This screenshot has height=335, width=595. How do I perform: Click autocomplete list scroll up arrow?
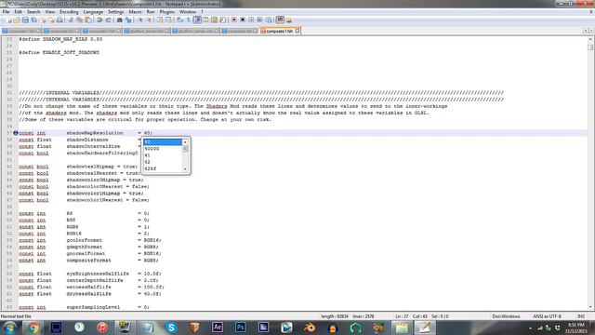(x=185, y=142)
